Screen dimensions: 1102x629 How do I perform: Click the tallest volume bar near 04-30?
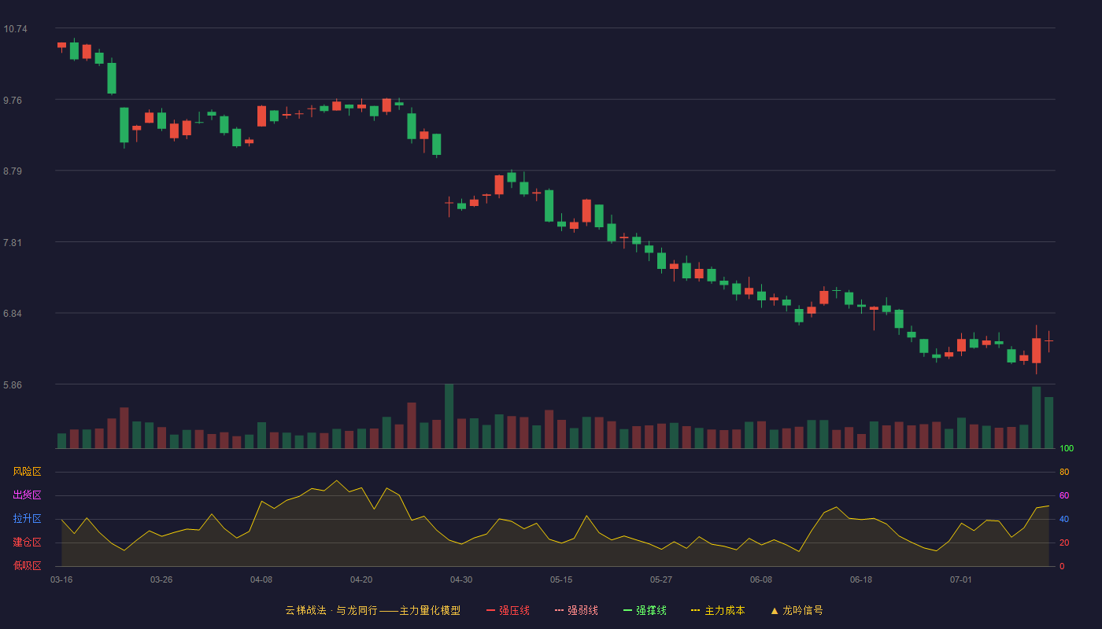pyautogui.click(x=449, y=417)
